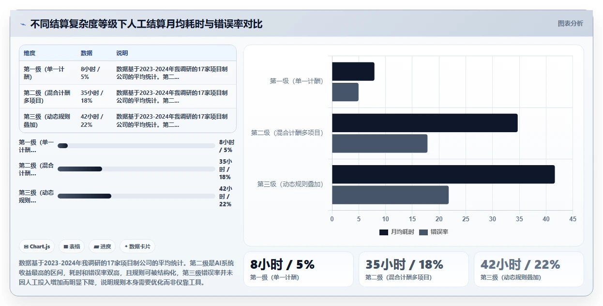The image size is (603, 306).
Task: Click the 错误率 bar for 第一级 in the chart
Action: click(x=345, y=92)
